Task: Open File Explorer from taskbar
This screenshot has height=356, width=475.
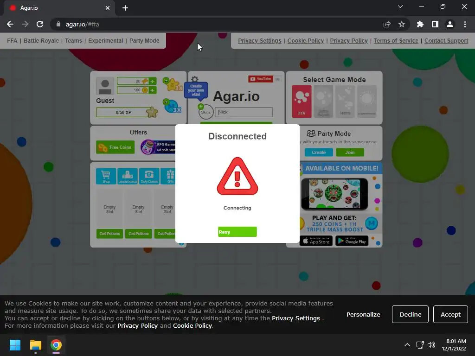Action: [x=36, y=345]
